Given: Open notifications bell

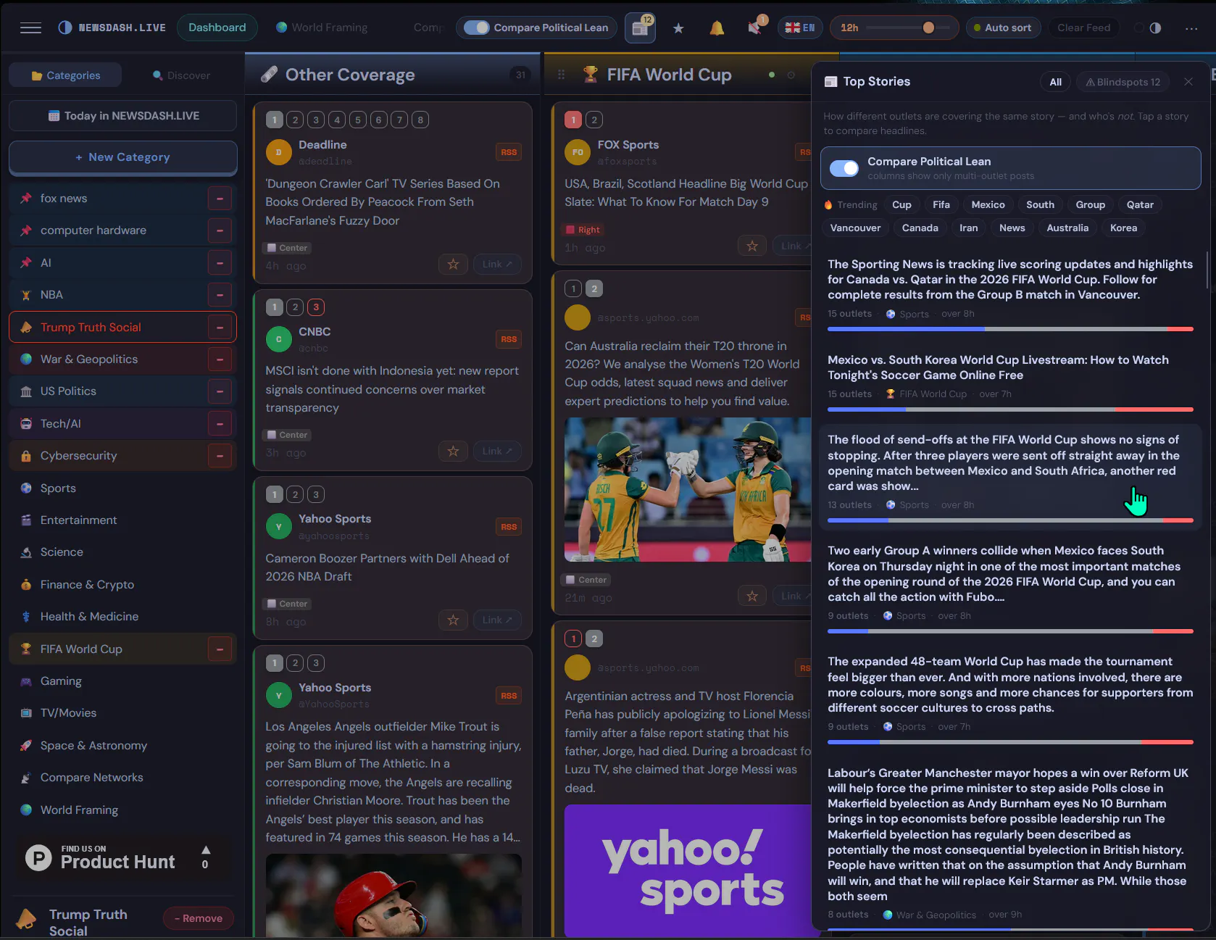Looking at the screenshot, I should 717,28.
